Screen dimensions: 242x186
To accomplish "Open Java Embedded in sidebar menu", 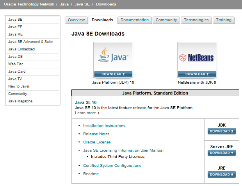I will tap(21, 49).
